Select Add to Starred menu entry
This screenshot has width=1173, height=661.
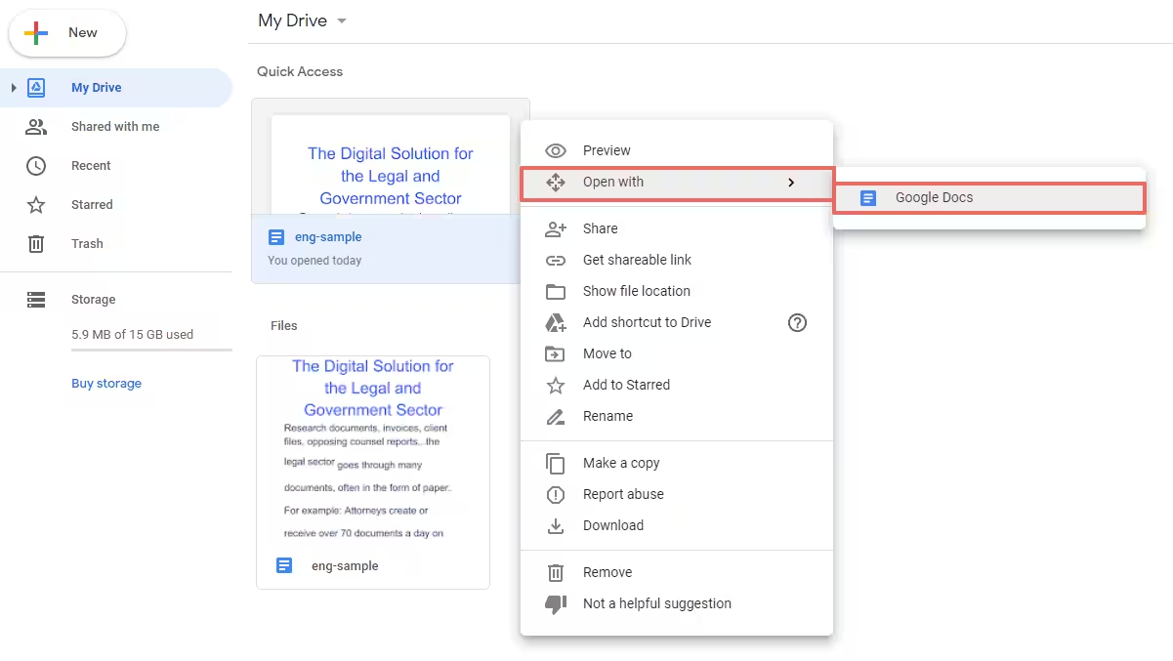[x=626, y=385]
